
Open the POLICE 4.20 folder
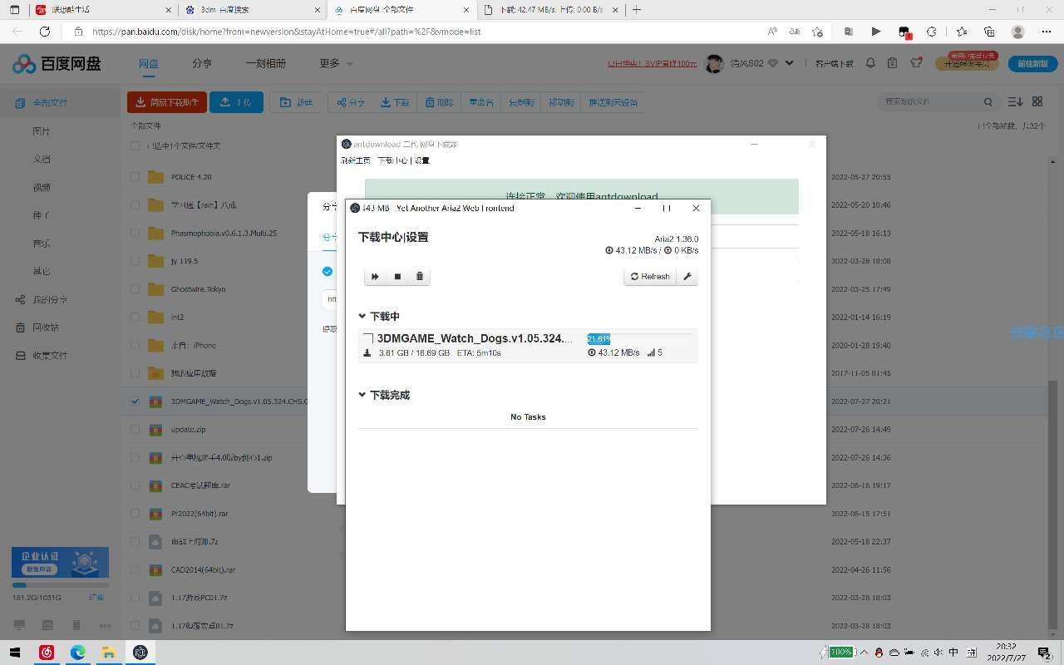pyautogui.click(x=191, y=177)
